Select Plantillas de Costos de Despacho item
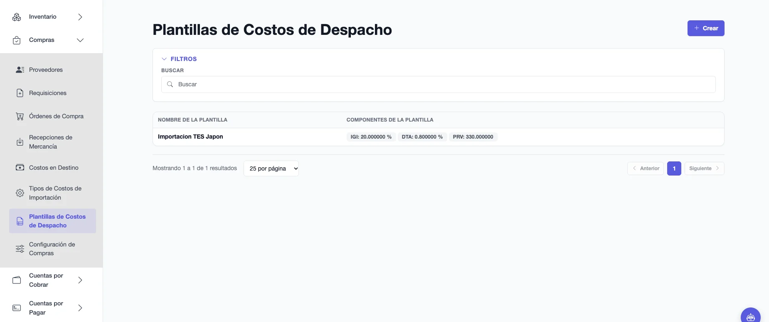This screenshot has width=769, height=322. coord(52,221)
